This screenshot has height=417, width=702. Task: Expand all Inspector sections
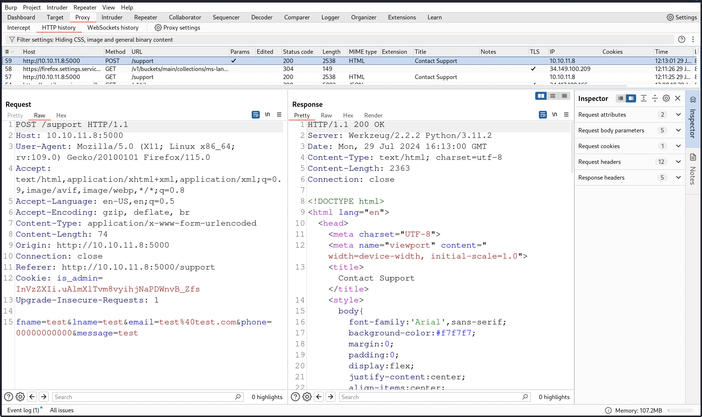(x=643, y=98)
